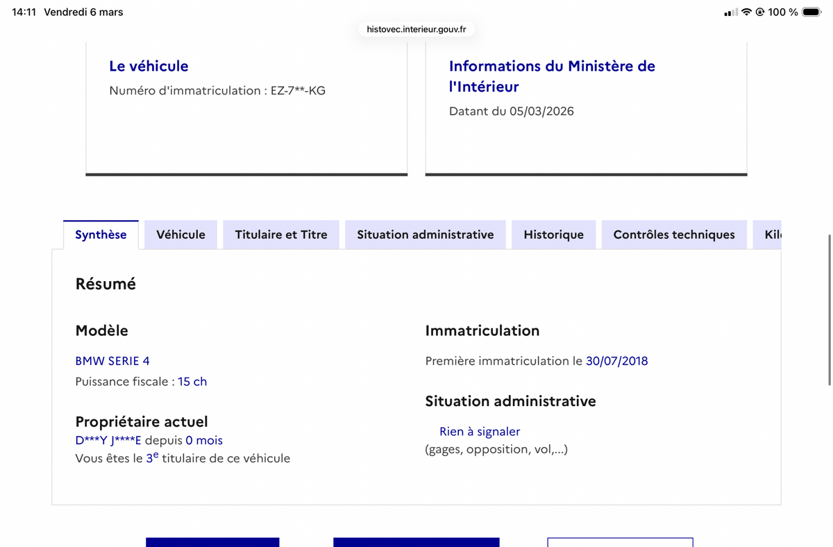Open the partially visible Kil… tab
The height and width of the screenshot is (547, 833).
click(768, 235)
